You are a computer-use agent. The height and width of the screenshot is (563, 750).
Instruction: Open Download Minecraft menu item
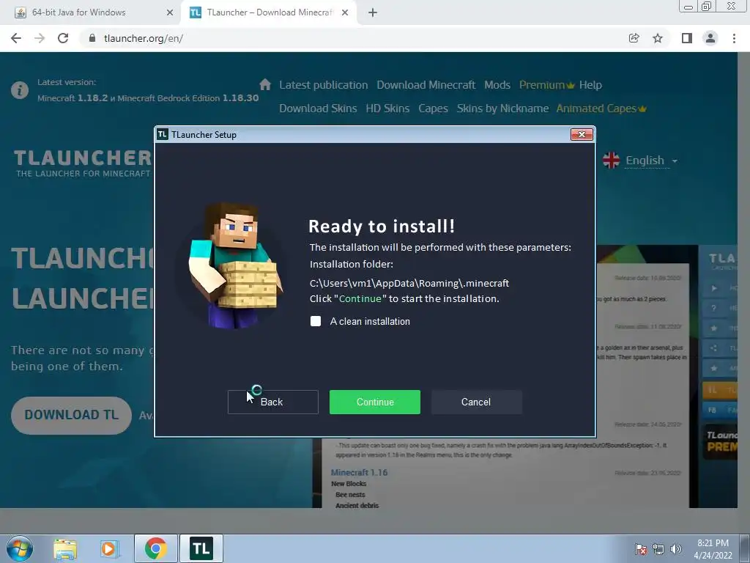coord(426,85)
